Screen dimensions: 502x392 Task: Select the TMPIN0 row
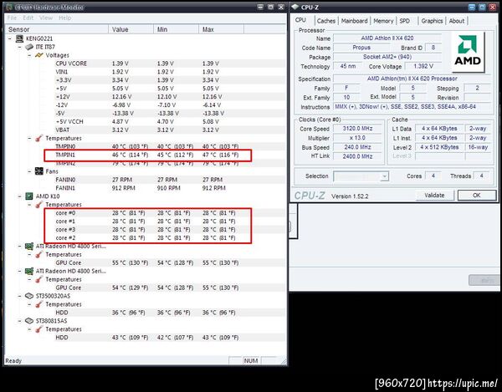click(170, 146)
